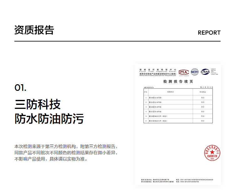Click Fujian Fiber Inspection Center header text

(158, 71)
